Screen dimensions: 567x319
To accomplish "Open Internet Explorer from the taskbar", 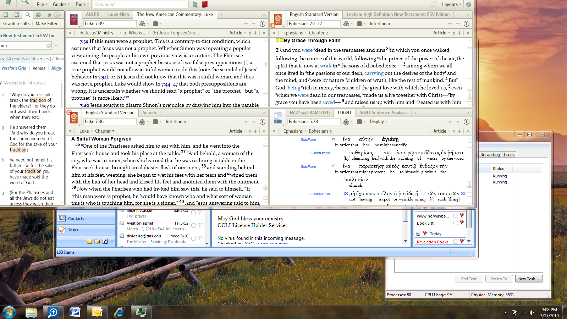I will tap(119, 312).
